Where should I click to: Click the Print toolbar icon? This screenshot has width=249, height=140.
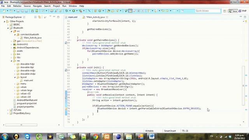tap(26, 11)
